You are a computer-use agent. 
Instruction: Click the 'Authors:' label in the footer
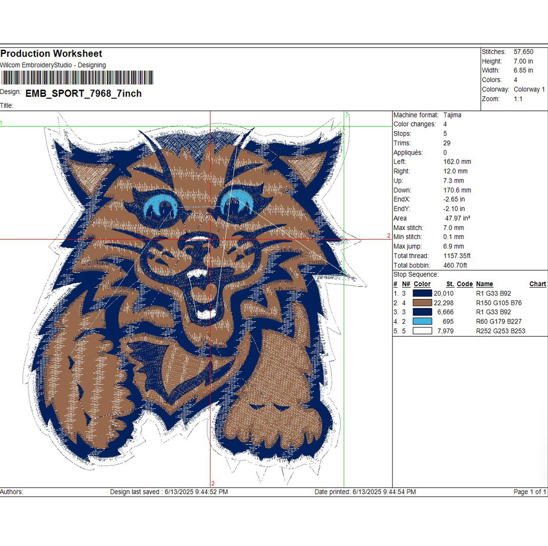click(x=11, y=492)
